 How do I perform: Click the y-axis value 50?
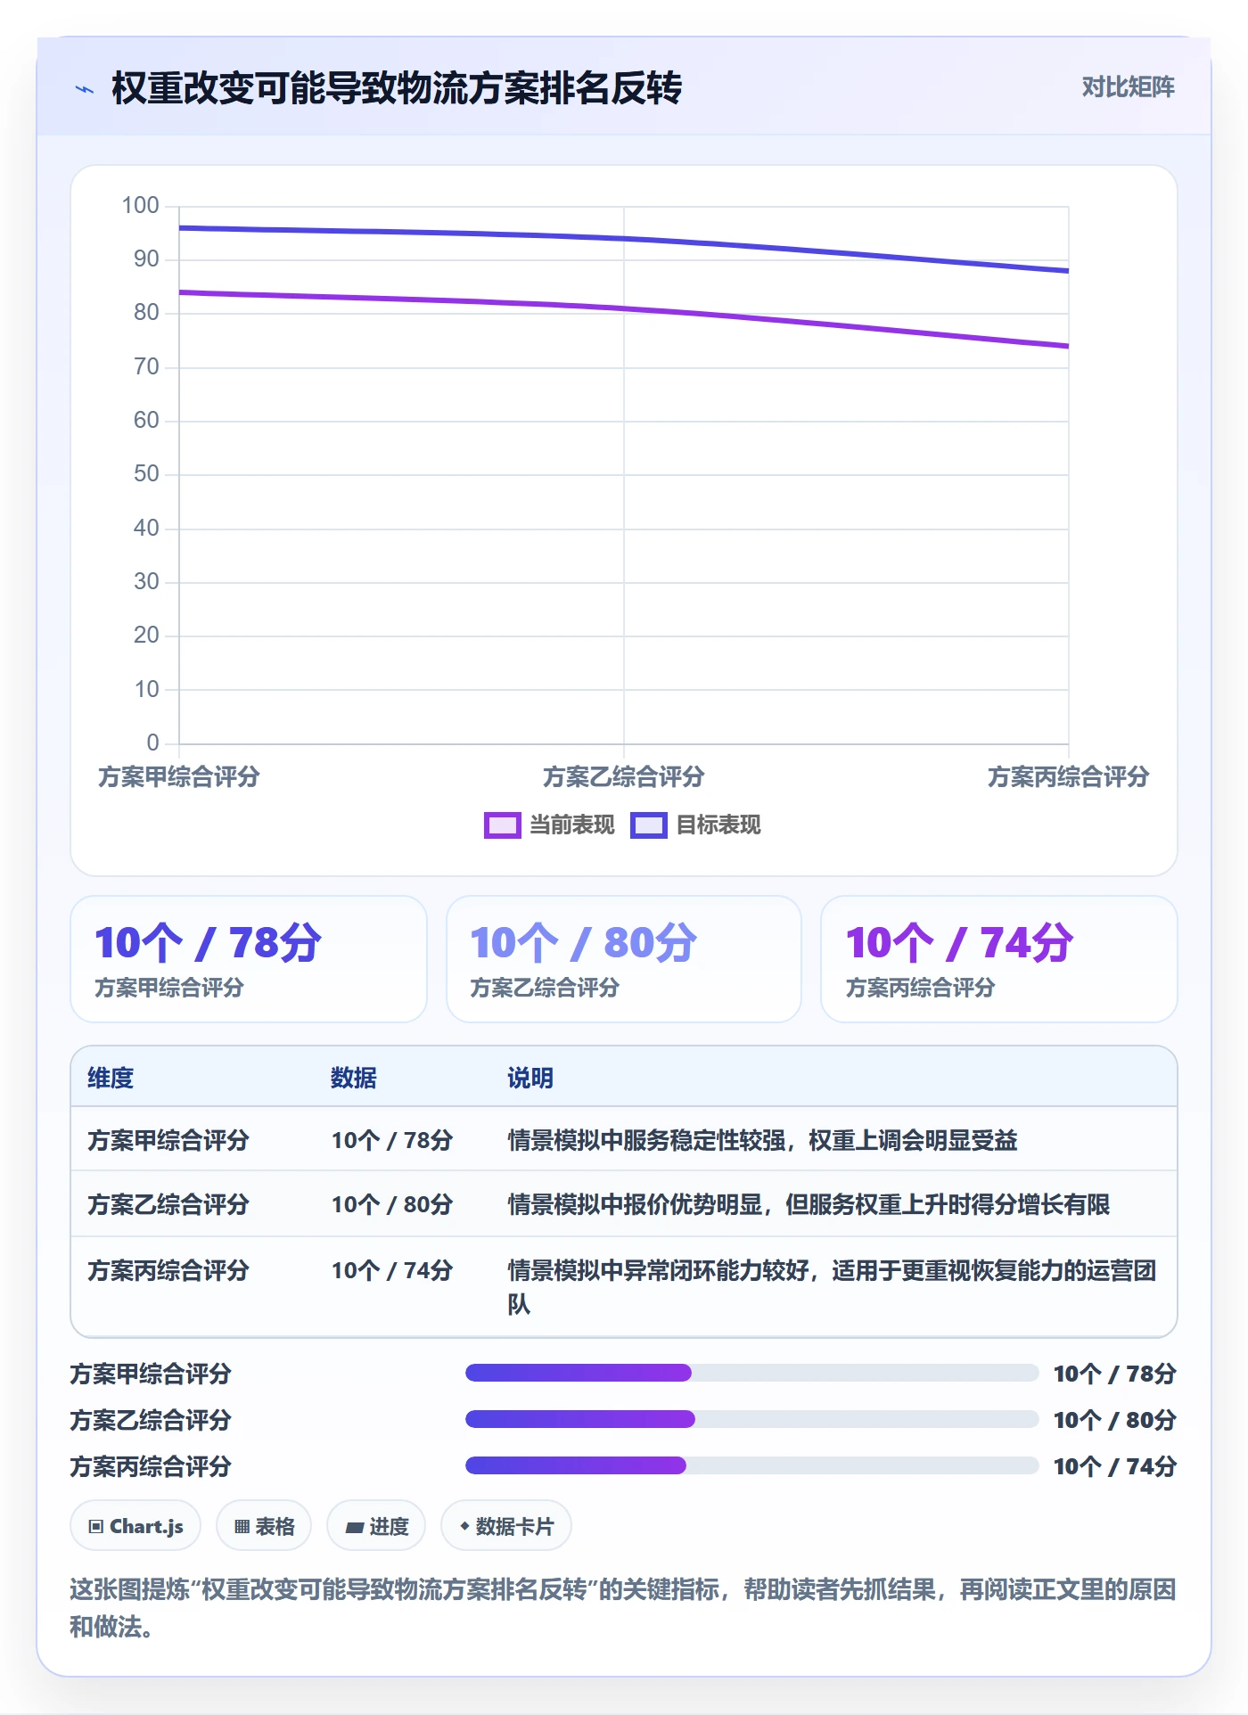[146, 474]
